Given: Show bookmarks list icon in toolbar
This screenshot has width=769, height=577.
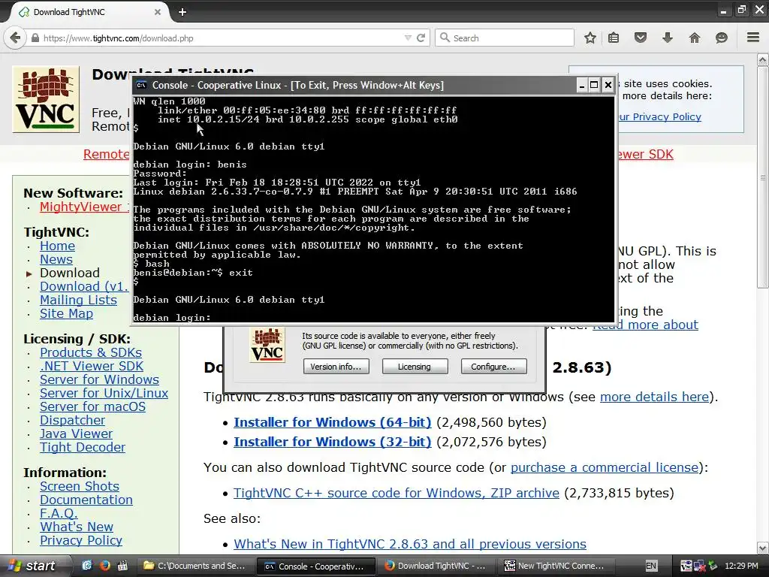Looking at the screenshot, I should tap(614, 38).
